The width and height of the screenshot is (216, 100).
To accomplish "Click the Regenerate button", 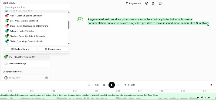I will pos(133,3).
